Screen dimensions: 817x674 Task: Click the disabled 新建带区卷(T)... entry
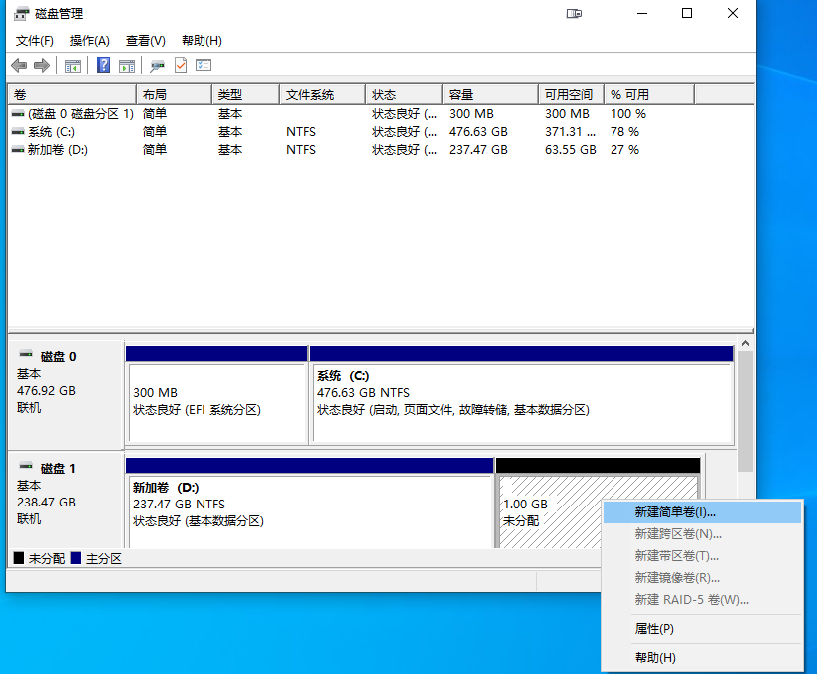tap(702, 556)
